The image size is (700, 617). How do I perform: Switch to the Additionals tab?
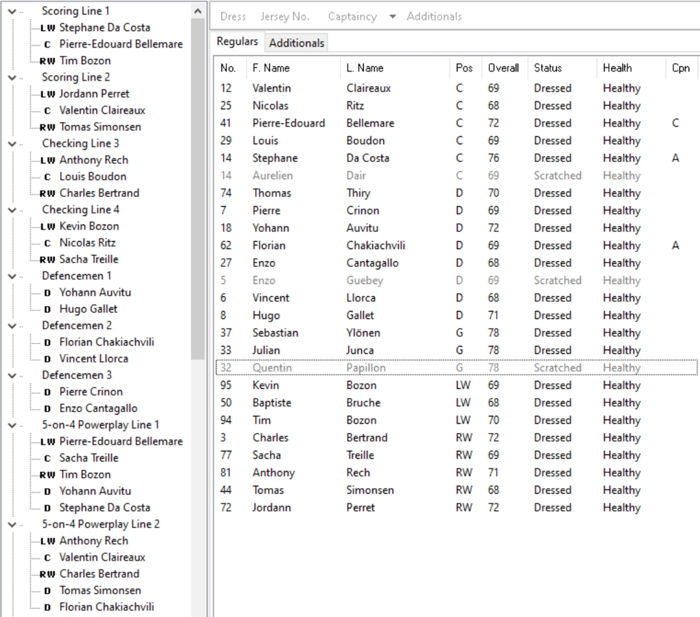(x=296, y=43)
